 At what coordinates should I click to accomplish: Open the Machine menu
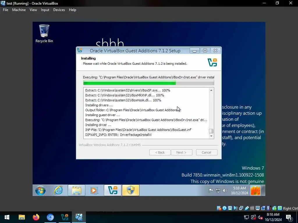pyautogui.click(x=19, y=10)
